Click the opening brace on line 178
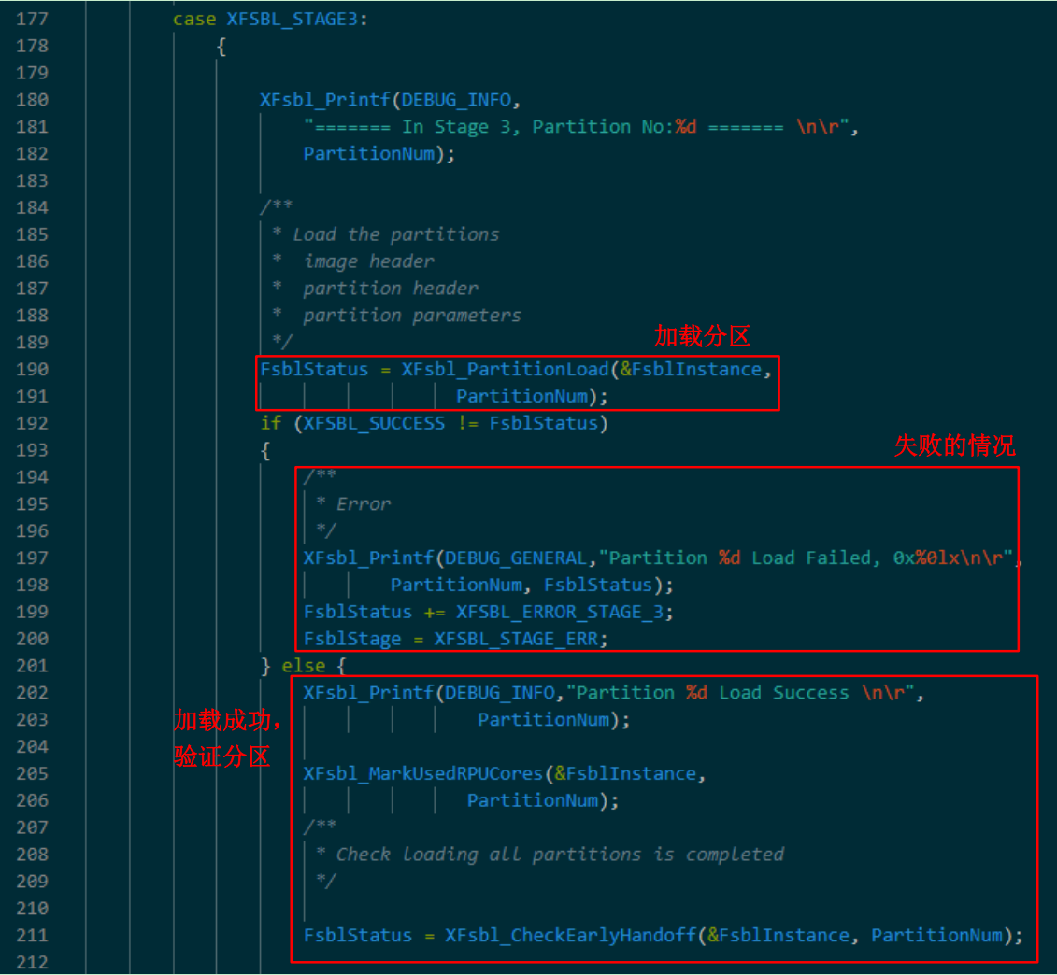1057x975 pixels. (x=221, y=47)
